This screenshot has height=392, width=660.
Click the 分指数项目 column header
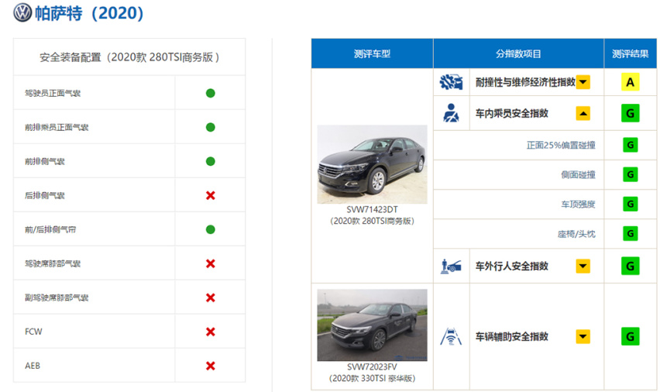[x=518, y=53]
